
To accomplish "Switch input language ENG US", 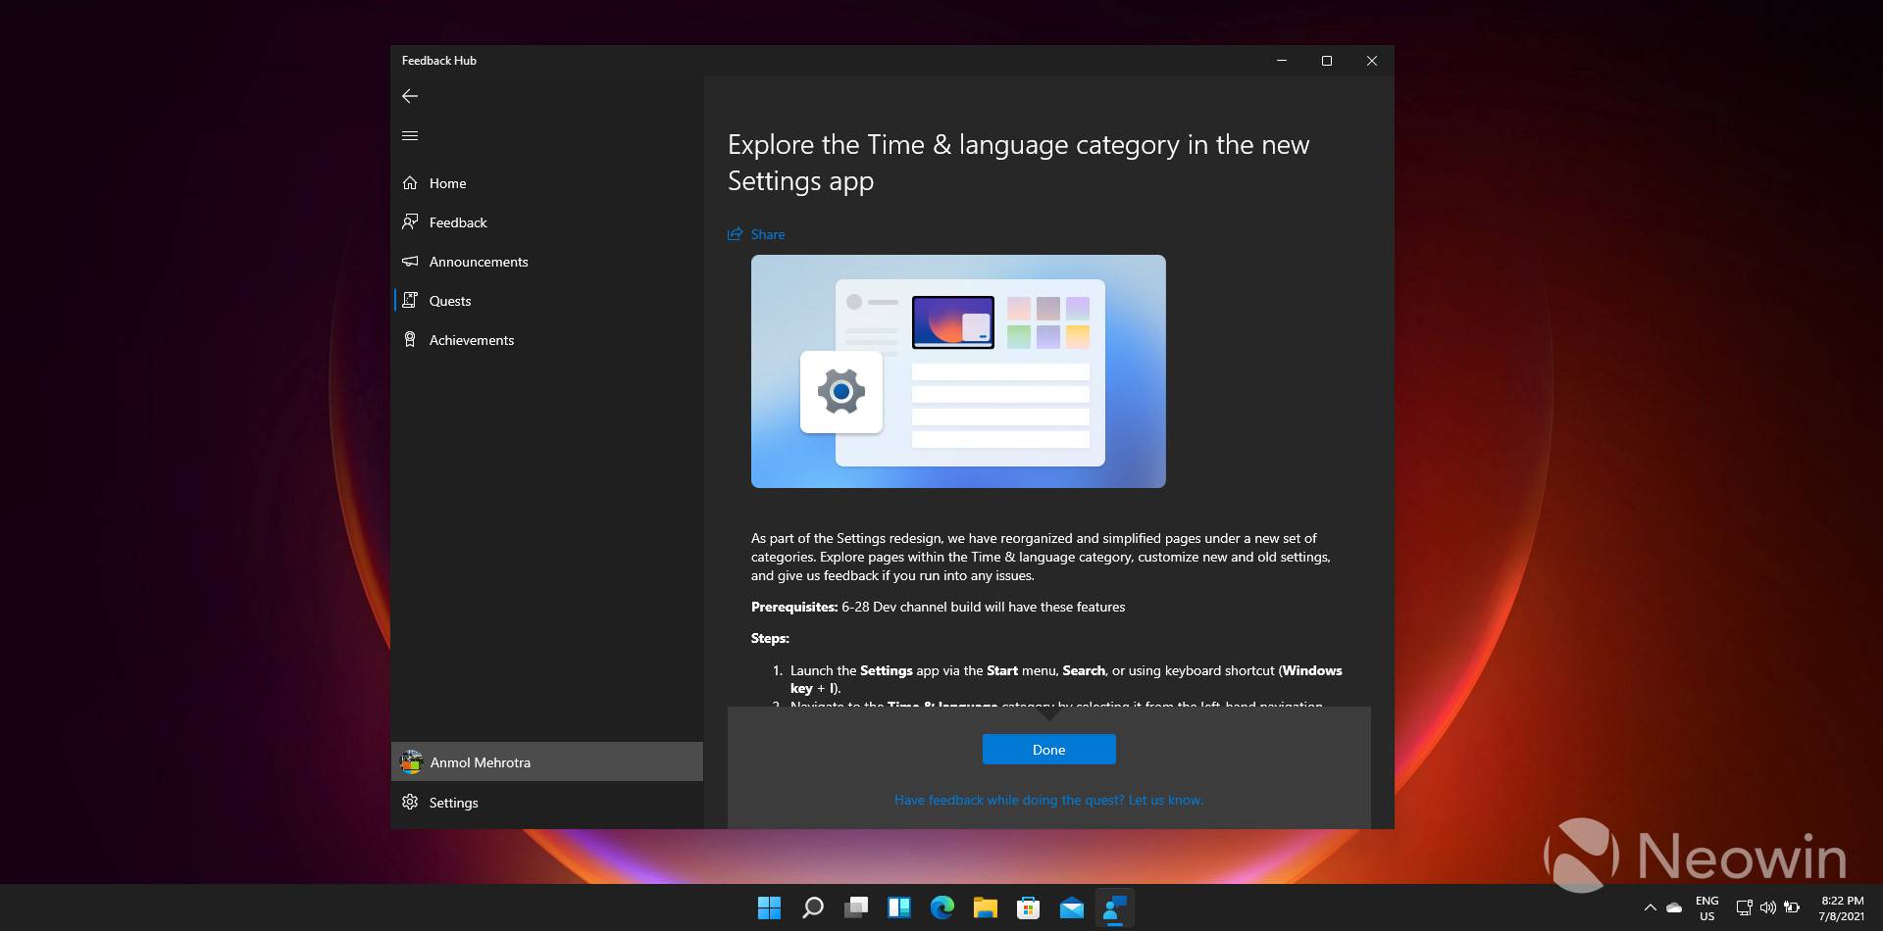I will pyautogui.click(x=1707, y=908).
